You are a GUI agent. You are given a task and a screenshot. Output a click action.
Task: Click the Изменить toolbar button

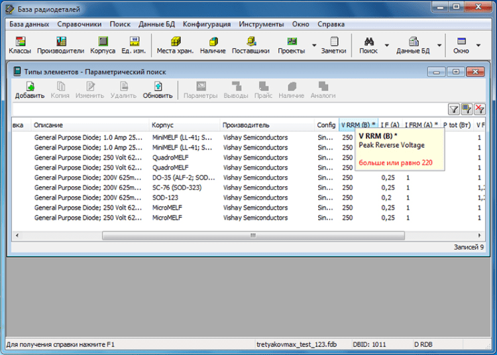pyautogui.click(x=89, y=90)
